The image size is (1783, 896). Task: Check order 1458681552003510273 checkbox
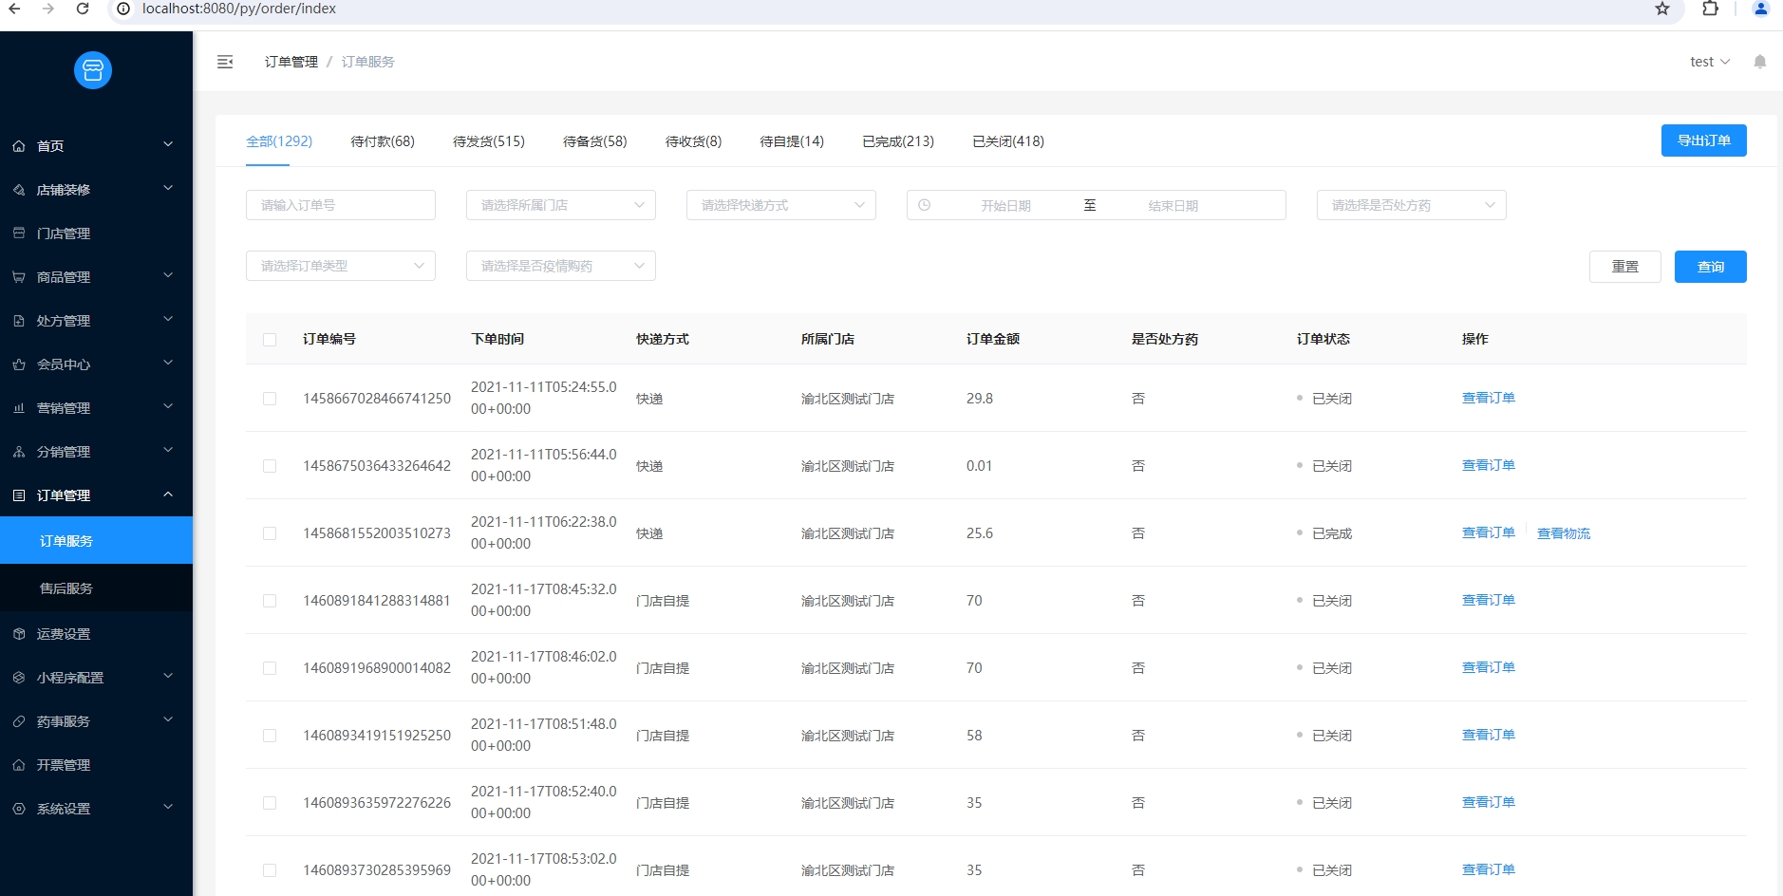click(270, 533)
